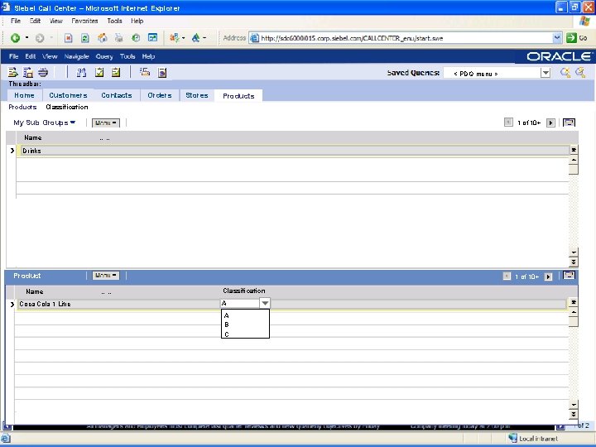This screenshot has height=447, width=596.
Task: Click the green Go arrow button
Action: [x=571, y=37]
